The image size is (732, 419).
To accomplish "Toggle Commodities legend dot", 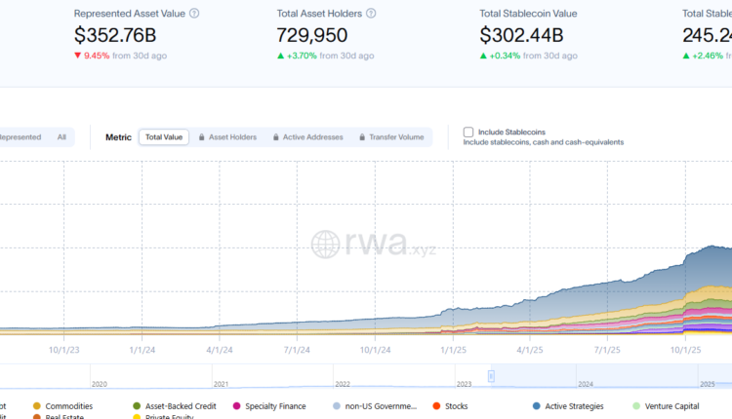I will tap(37, 406).
